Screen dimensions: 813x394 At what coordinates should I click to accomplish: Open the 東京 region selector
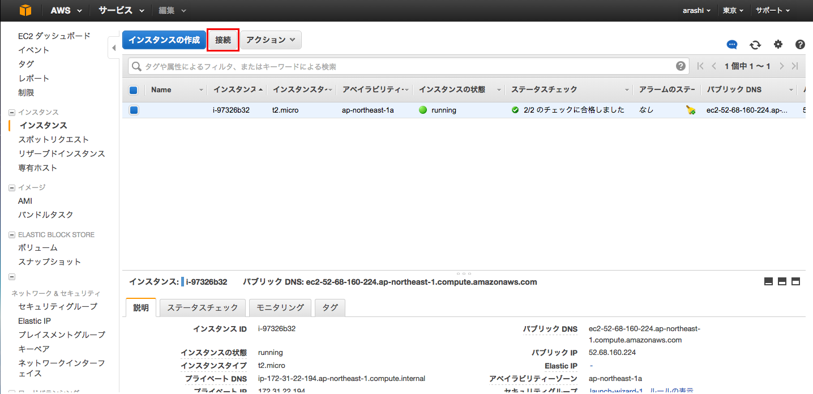point(732,10)
